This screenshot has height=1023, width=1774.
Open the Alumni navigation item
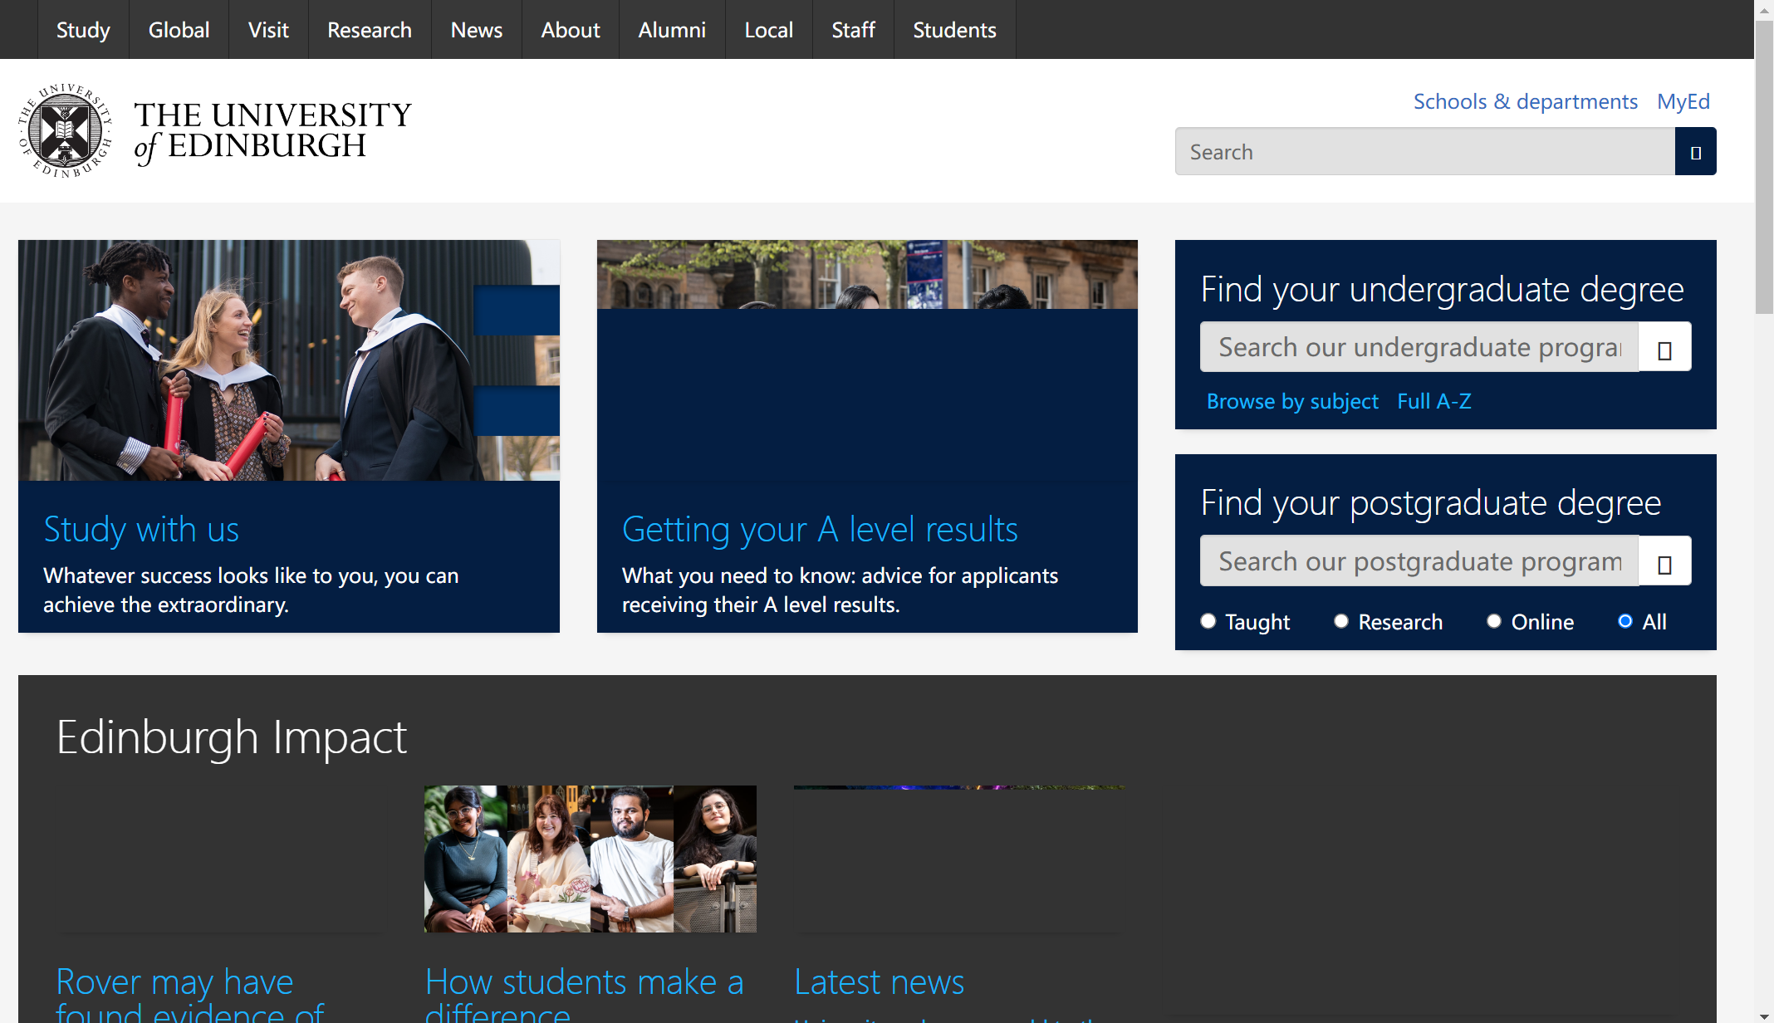672,30
